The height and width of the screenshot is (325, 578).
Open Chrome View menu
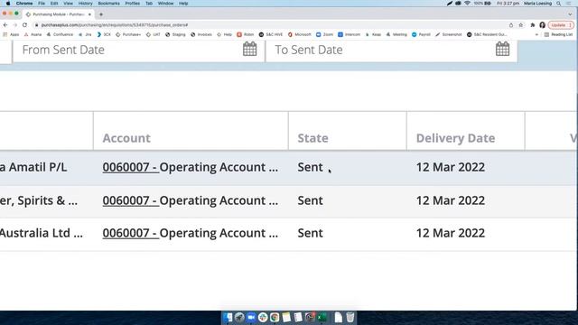pyautogui.click(x=69, y=4)
